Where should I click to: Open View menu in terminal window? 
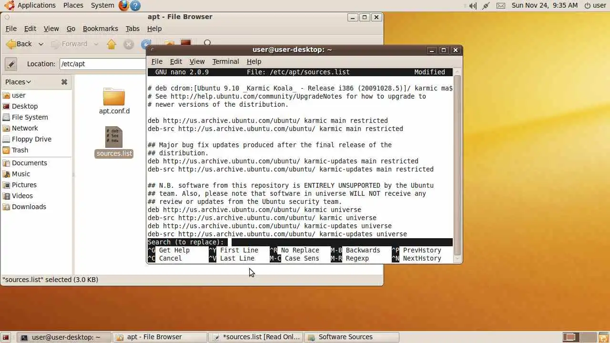click(x=197, y=61)
